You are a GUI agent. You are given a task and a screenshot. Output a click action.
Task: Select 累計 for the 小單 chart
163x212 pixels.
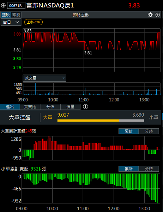point(129,169)
